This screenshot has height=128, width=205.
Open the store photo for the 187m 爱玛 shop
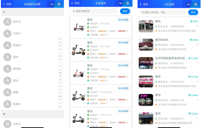(146, 26)
